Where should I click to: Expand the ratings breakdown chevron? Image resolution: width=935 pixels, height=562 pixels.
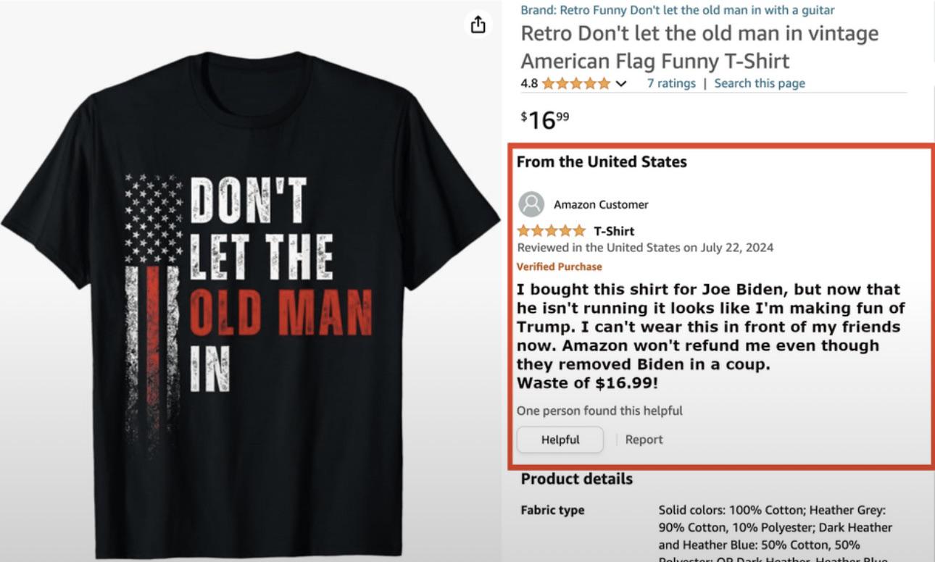(x=620, y=83)
